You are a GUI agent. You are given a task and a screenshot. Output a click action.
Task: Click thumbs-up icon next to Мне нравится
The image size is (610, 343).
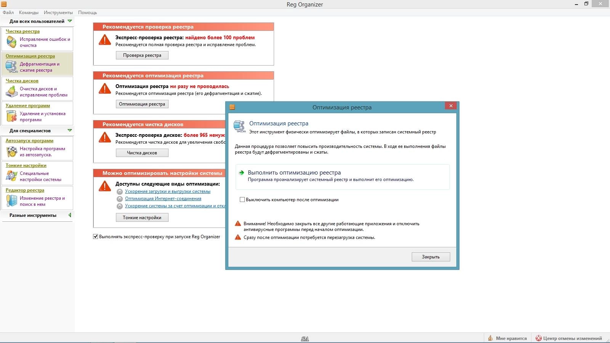490,338
